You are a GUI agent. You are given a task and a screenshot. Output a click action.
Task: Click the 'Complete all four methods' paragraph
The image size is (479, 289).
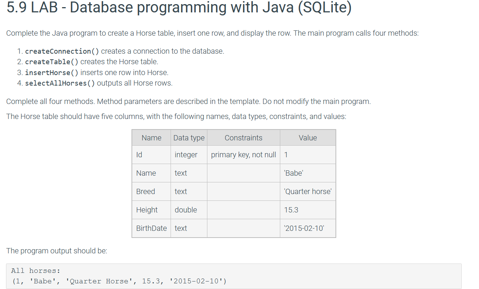coord(189,101)
